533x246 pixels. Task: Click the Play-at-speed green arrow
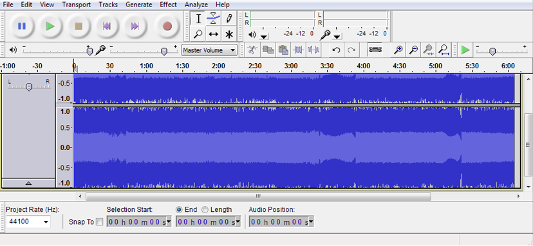465,50
